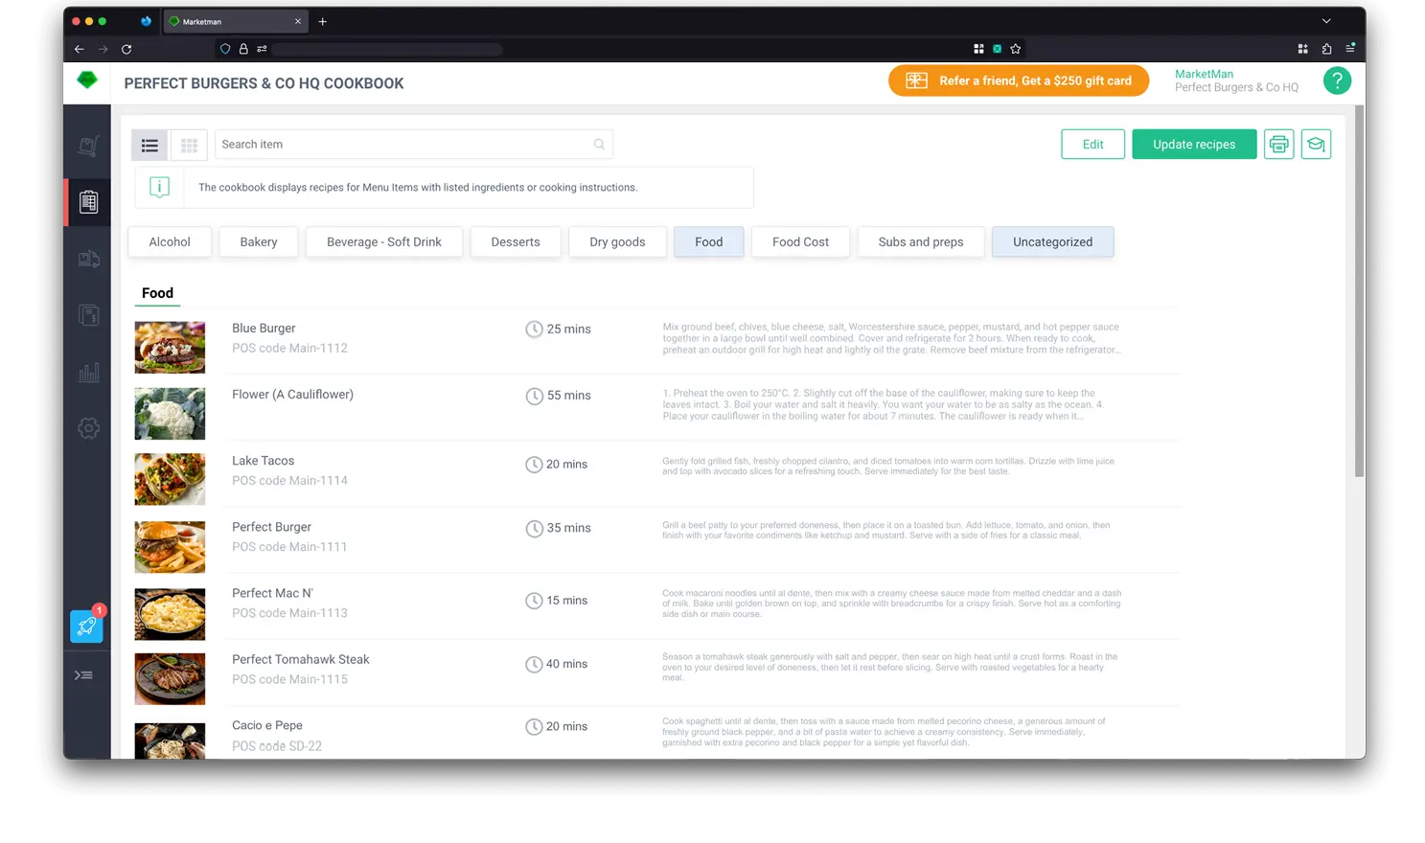View invoices via the documents icon

(x=88, y=315)
